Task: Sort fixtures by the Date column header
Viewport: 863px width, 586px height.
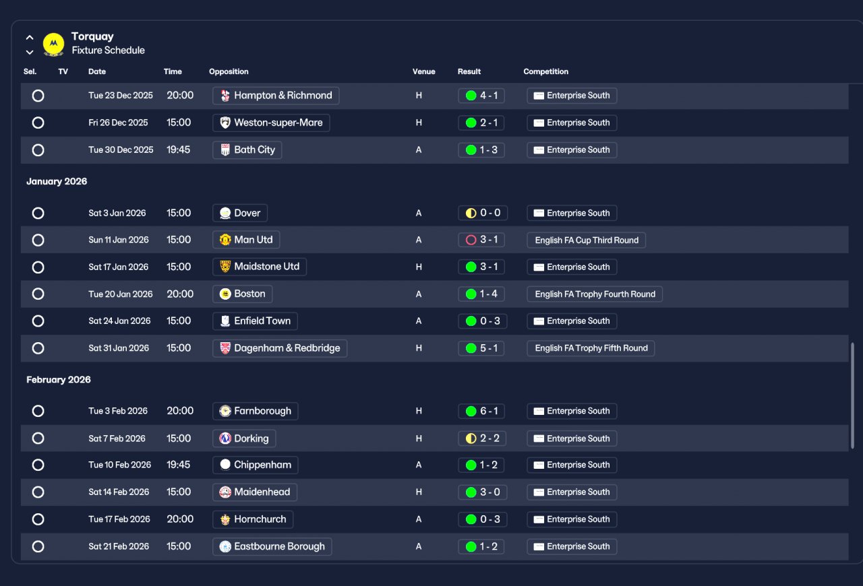Action: pos(97,71)
